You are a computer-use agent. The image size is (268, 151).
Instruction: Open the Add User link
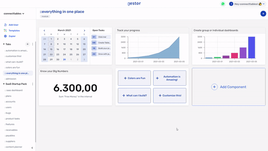pos(13,25)
